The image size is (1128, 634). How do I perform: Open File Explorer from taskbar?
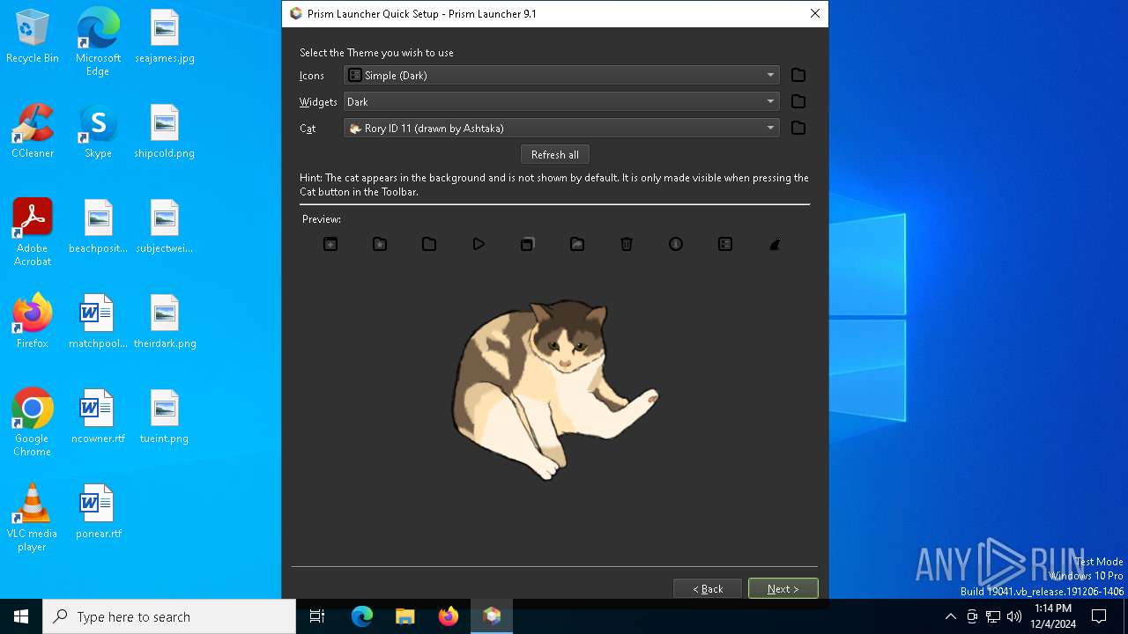[404, 616]
